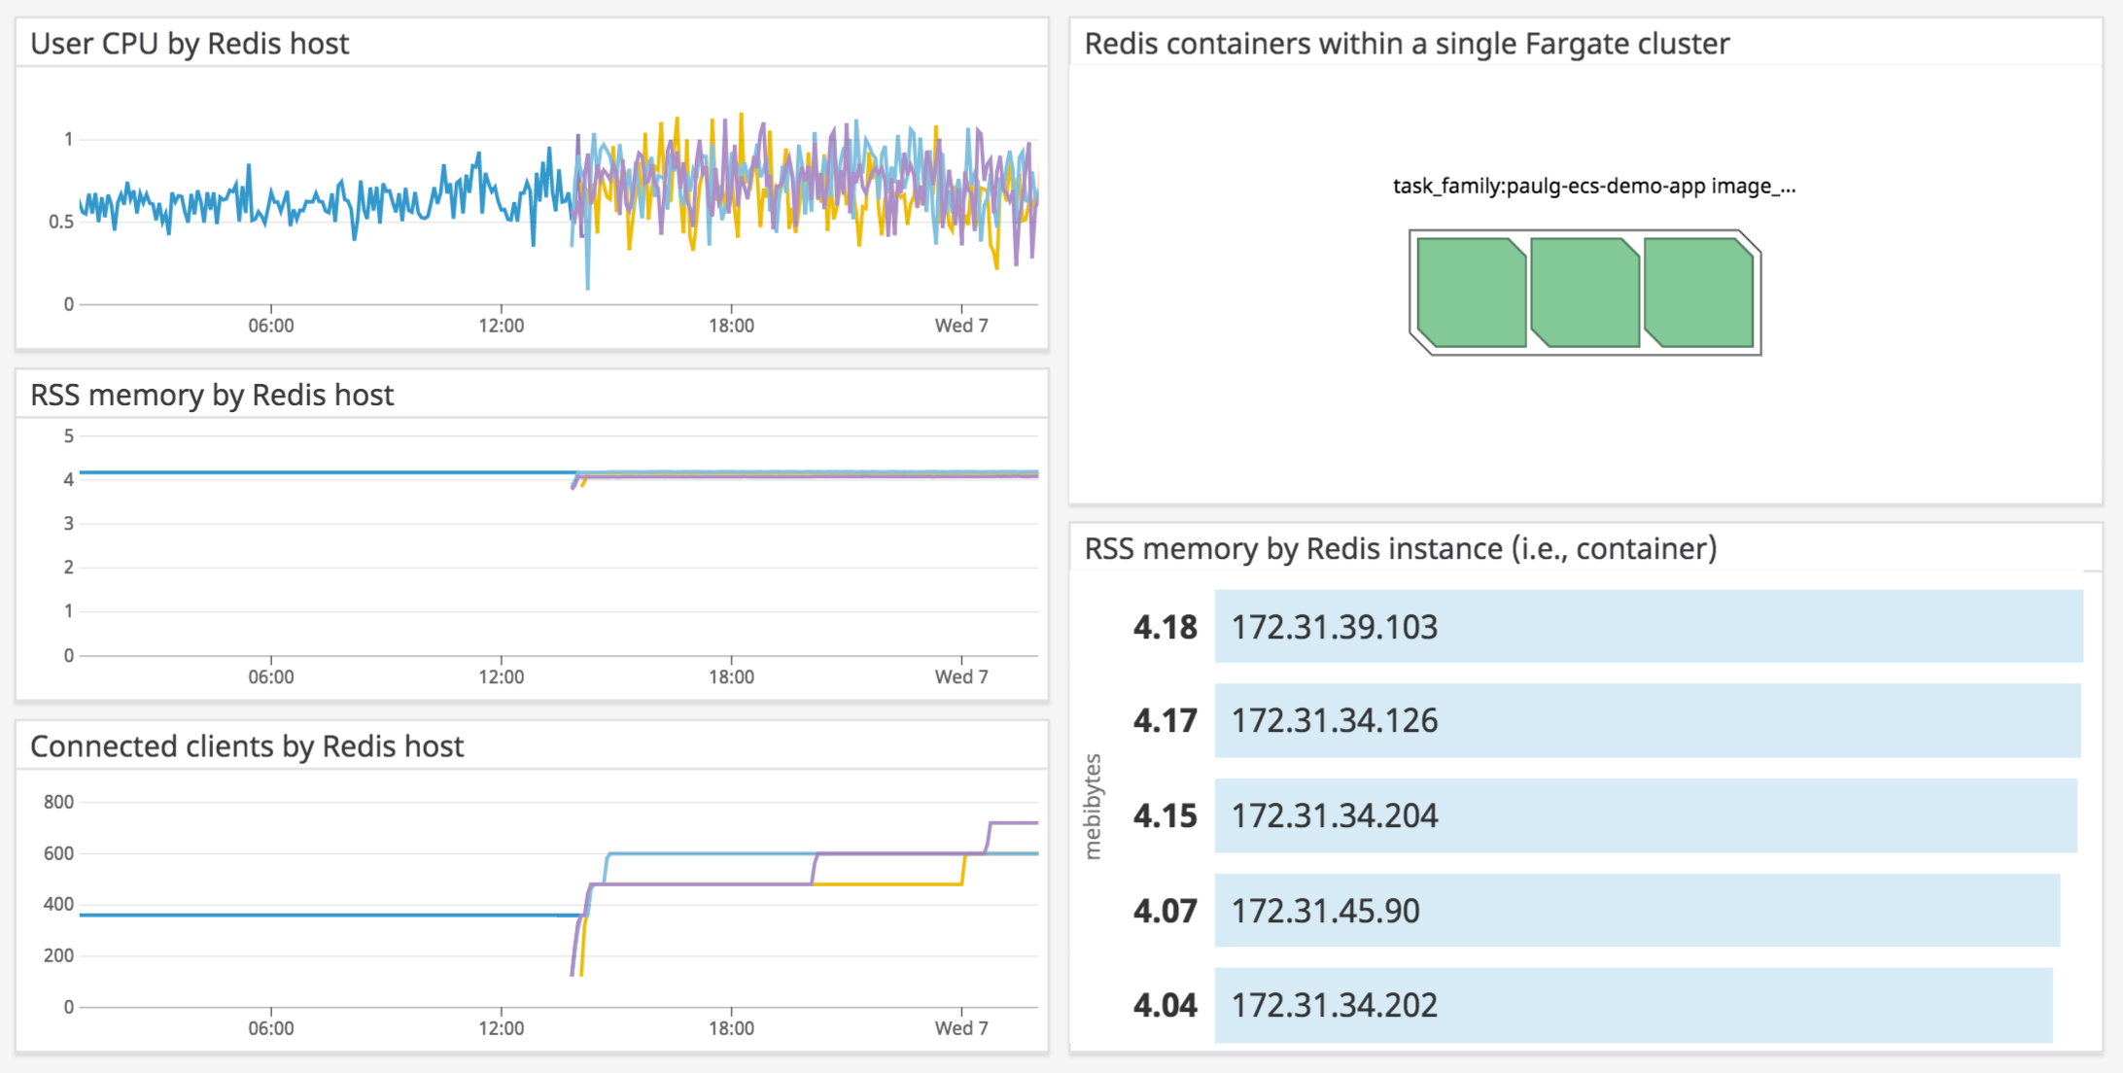
Task: Open the Redis containers Fargate cluster widget title
Action: pos(1407,44)
